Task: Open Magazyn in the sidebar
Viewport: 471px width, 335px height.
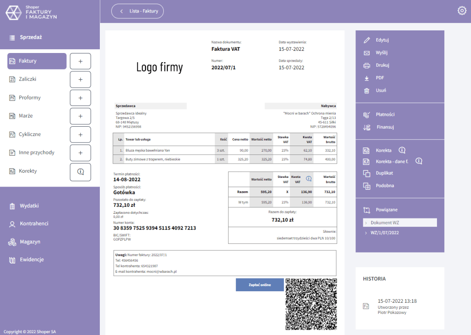Action: (30, 241)
